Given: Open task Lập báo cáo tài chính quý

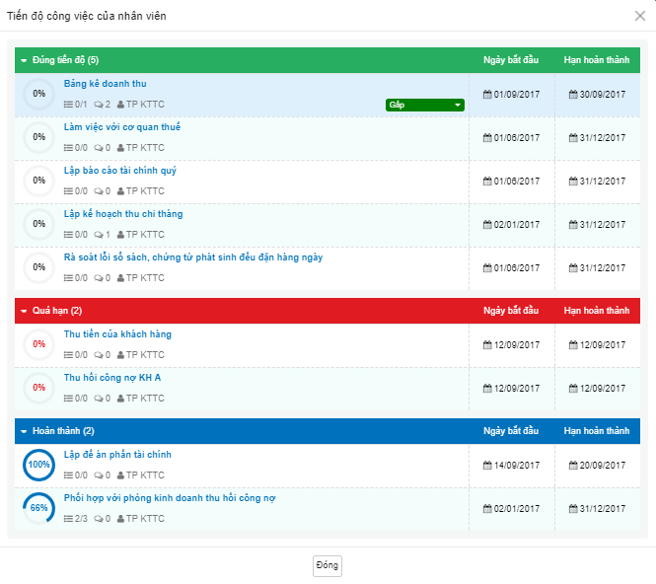Looking at the screenshot, I should [120, 171].
